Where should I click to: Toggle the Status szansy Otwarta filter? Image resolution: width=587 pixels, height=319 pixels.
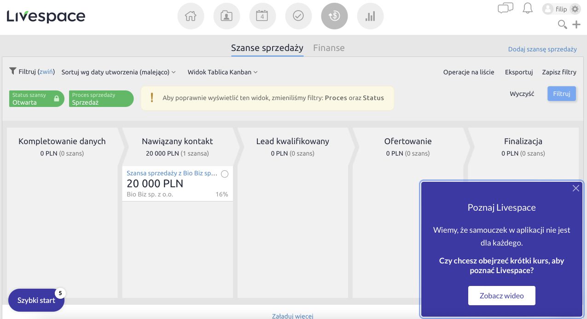(36, 99)
